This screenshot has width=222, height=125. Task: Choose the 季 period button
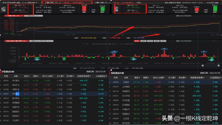point(156,41)
